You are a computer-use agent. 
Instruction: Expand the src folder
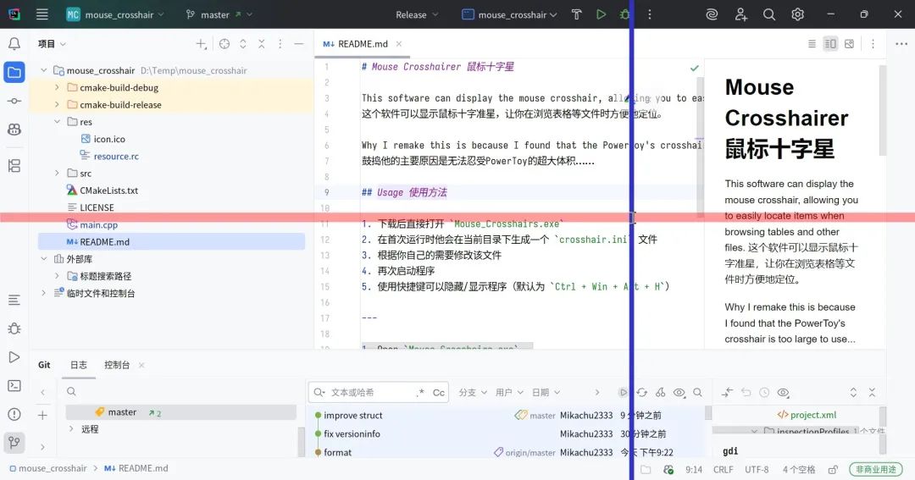click(x=58, y=174)
